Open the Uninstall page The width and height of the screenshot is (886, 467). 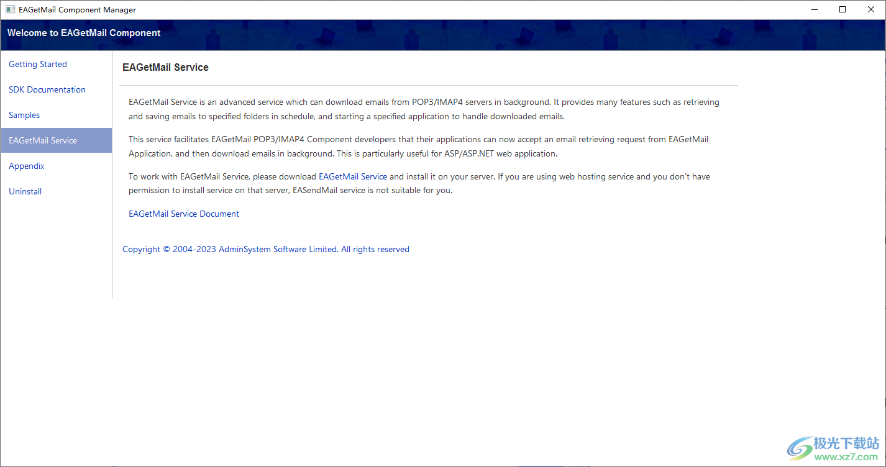coord(25,191)
